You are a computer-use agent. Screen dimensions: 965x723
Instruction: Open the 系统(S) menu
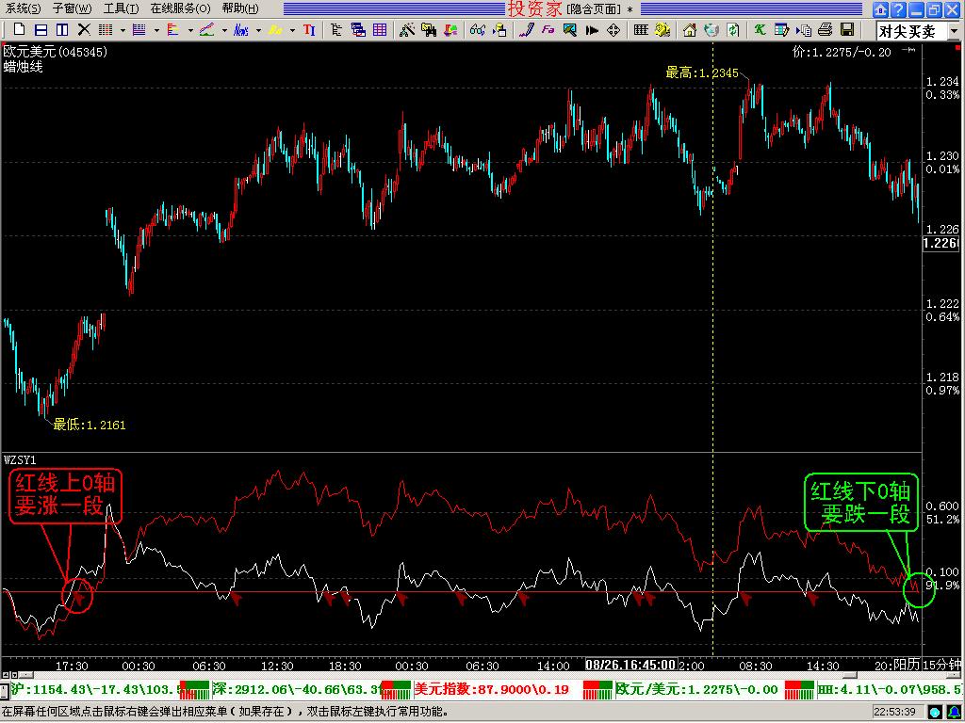click(24, 8)
